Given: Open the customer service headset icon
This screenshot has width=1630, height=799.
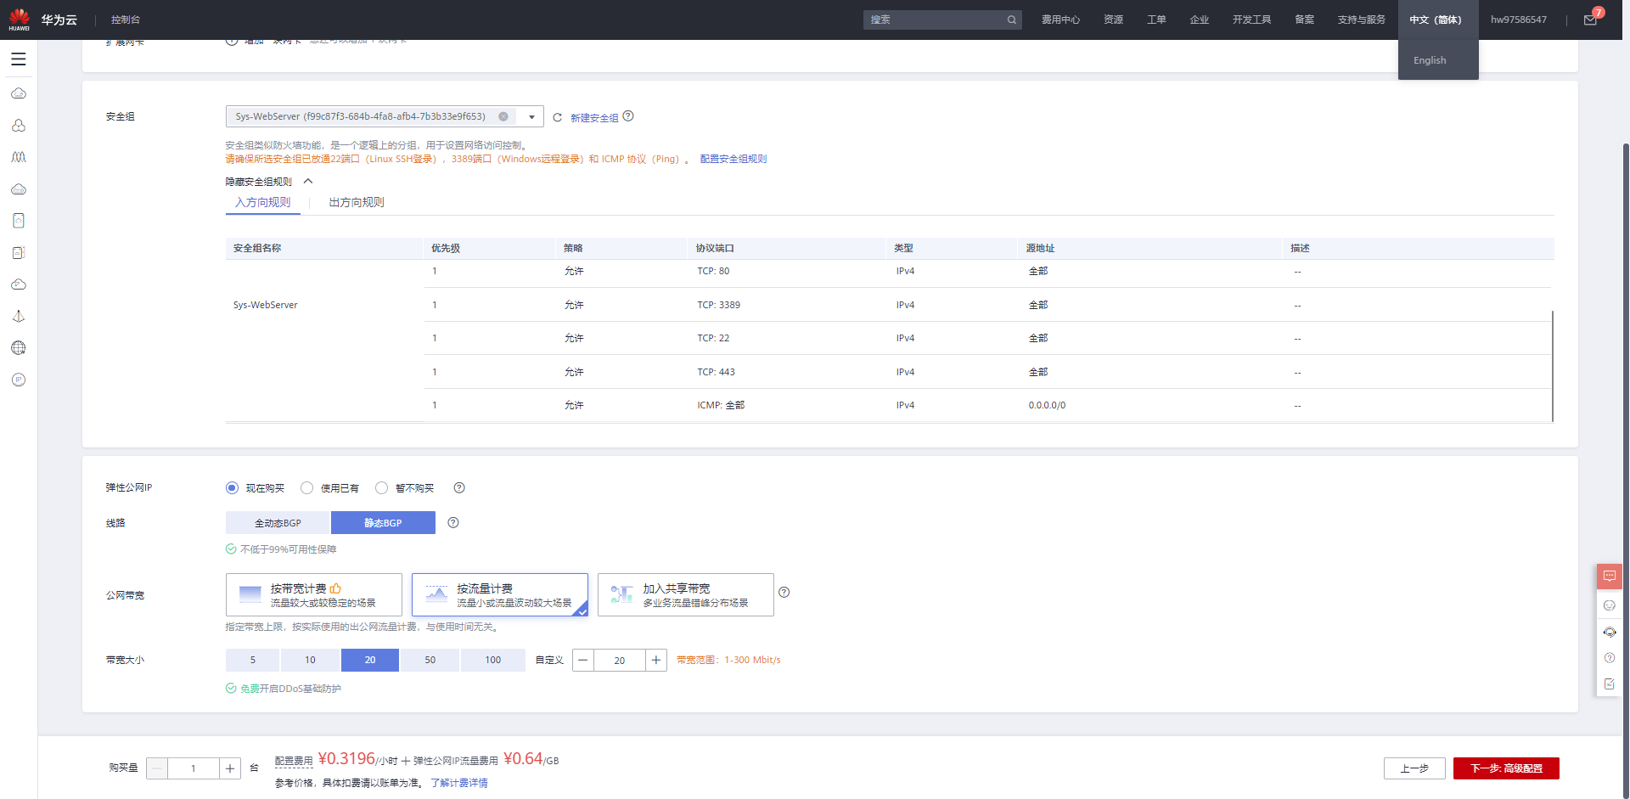Looking at the screenshot, I should pyautogui.click(x=1610, y=632).
